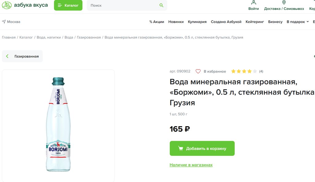The height and width of the screenshot is (182, 315).
Task: Click the Москва city selector
Action: [11, 22]
